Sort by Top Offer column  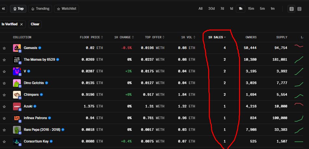tap(155, 37)
